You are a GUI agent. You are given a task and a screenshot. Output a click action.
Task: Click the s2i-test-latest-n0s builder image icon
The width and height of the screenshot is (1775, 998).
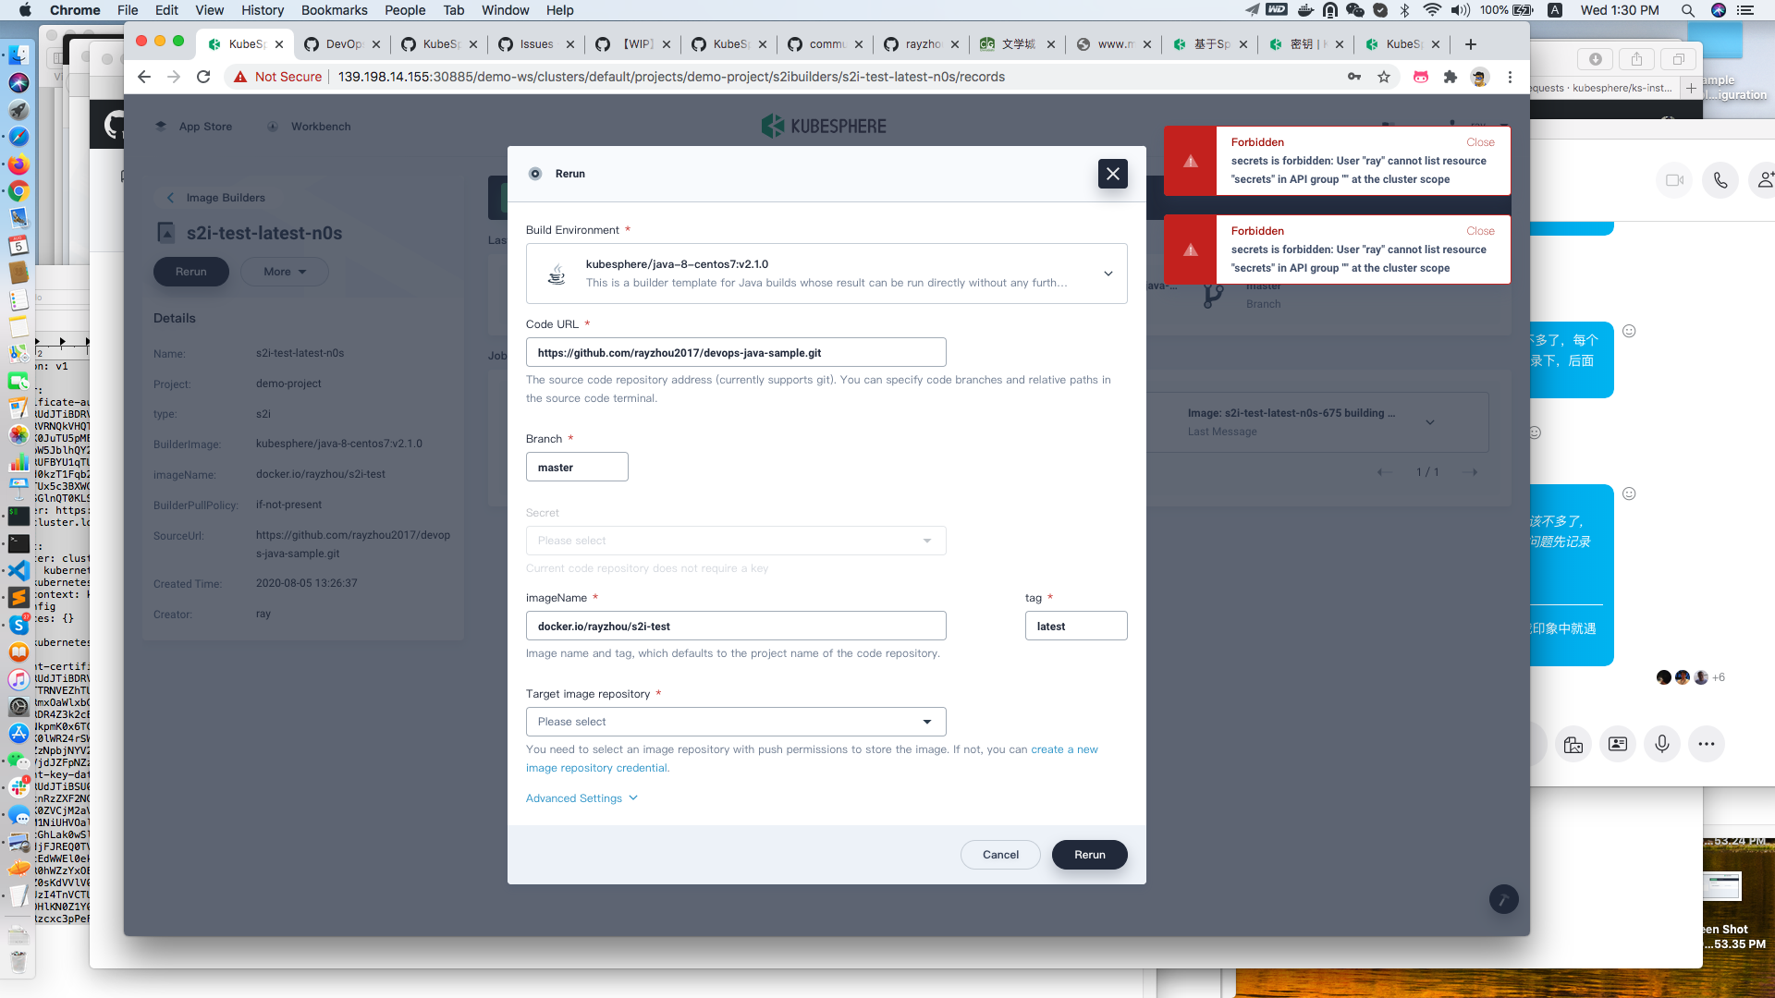coord(165,233)
